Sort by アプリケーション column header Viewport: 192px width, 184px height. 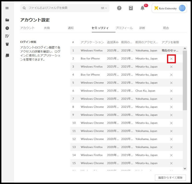(x=92, y=42)
